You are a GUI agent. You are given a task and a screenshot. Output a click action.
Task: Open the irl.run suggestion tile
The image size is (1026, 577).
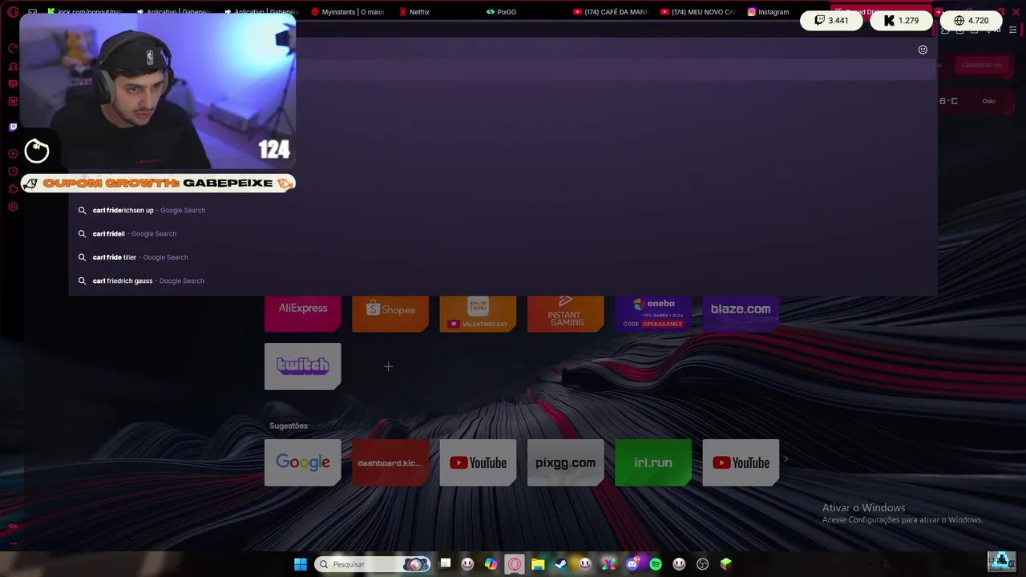pos(653,462)
